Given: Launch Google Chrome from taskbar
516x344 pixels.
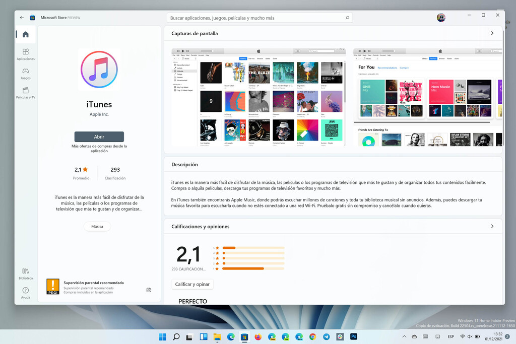Looking at the screenshot, I should pos(312,337).
